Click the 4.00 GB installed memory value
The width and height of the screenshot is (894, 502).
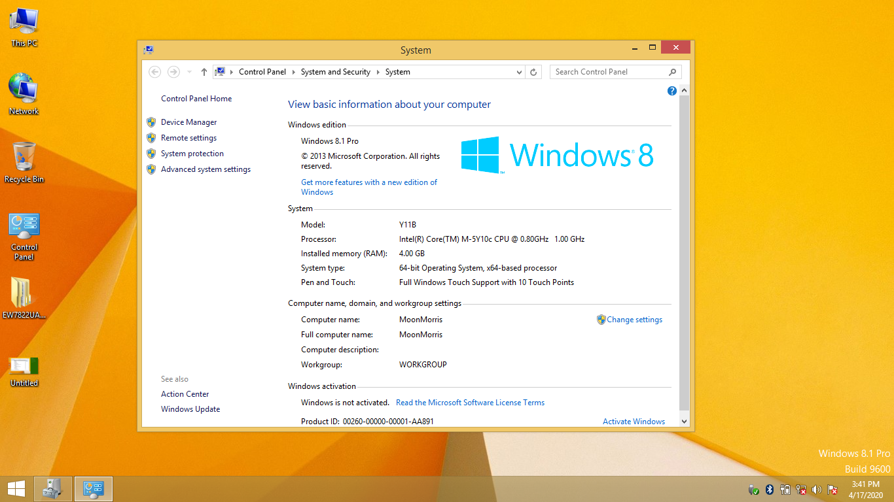(412, 254)
